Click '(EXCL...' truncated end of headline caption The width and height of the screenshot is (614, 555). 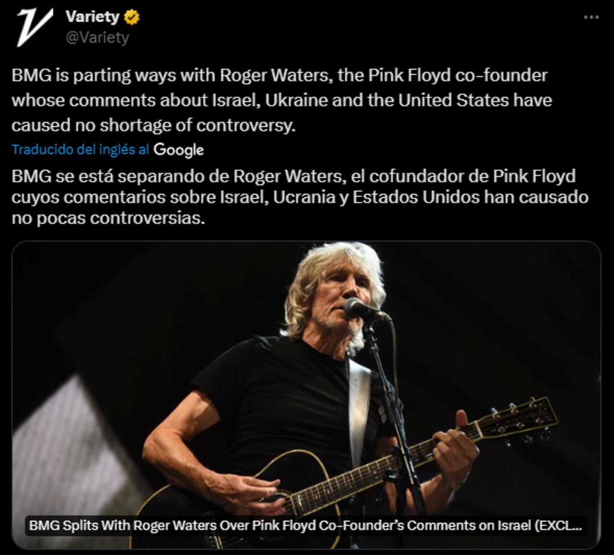(558, 526)
